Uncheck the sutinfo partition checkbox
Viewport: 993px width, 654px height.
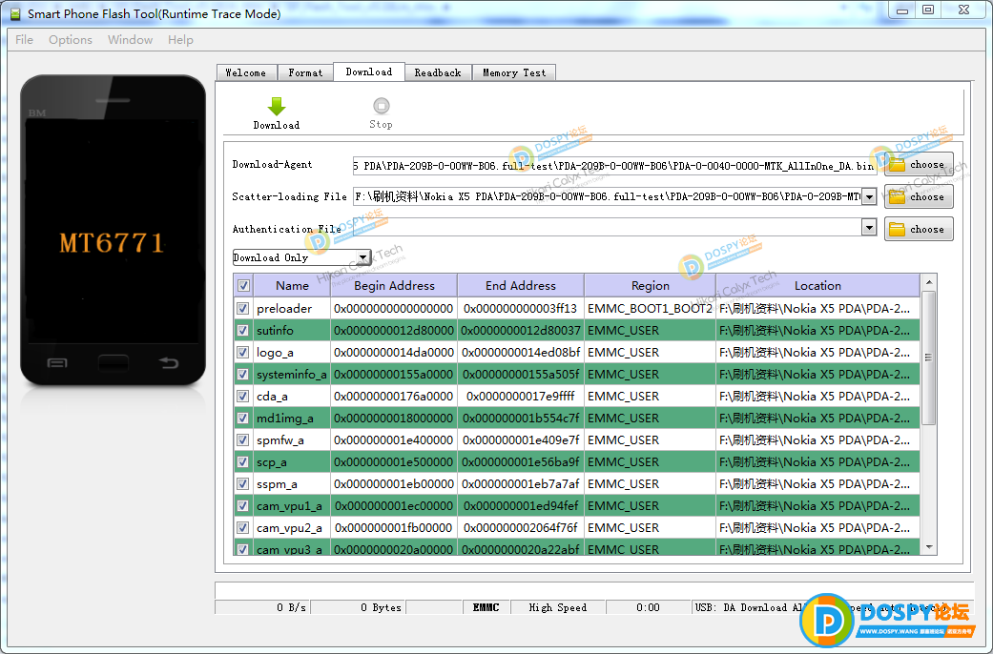[x=242, y=331]
